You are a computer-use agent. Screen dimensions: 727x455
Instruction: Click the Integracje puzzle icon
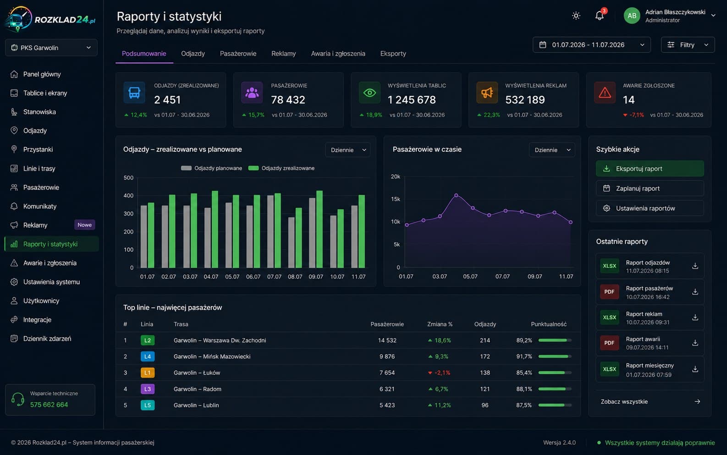(x=14, y=320)
